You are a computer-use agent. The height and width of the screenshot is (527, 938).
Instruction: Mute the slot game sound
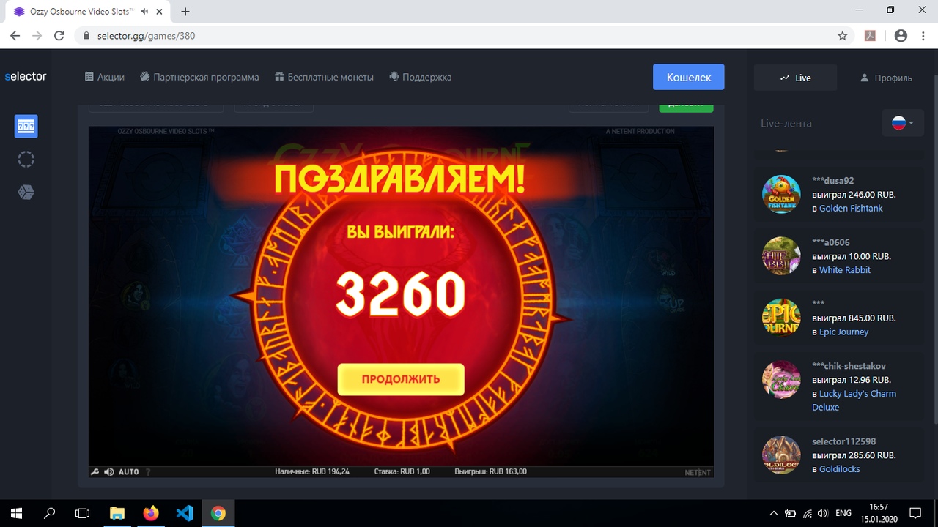click(x=108, y=472)
